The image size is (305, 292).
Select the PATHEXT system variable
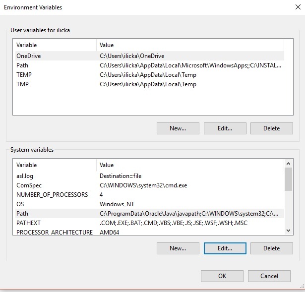pyautogui.click(x=150, y=223)
